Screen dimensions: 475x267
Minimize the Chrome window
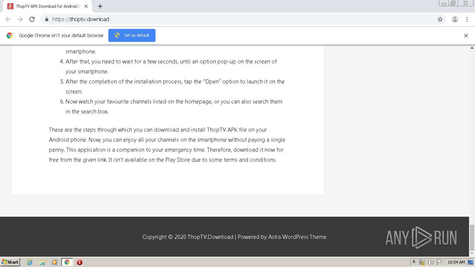(444, 3)
